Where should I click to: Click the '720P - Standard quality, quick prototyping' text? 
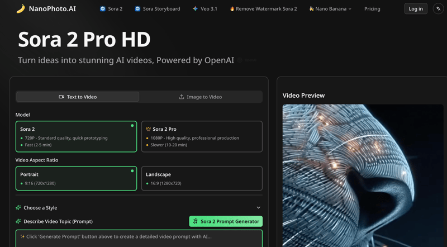[66, 138]
